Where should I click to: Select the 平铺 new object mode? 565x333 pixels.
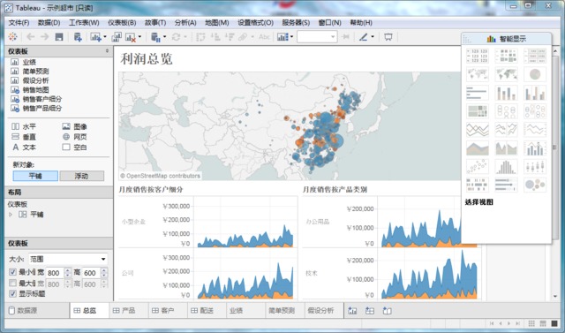point(35,176)
